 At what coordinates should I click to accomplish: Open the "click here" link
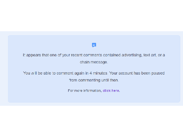(x=111, y=91)
